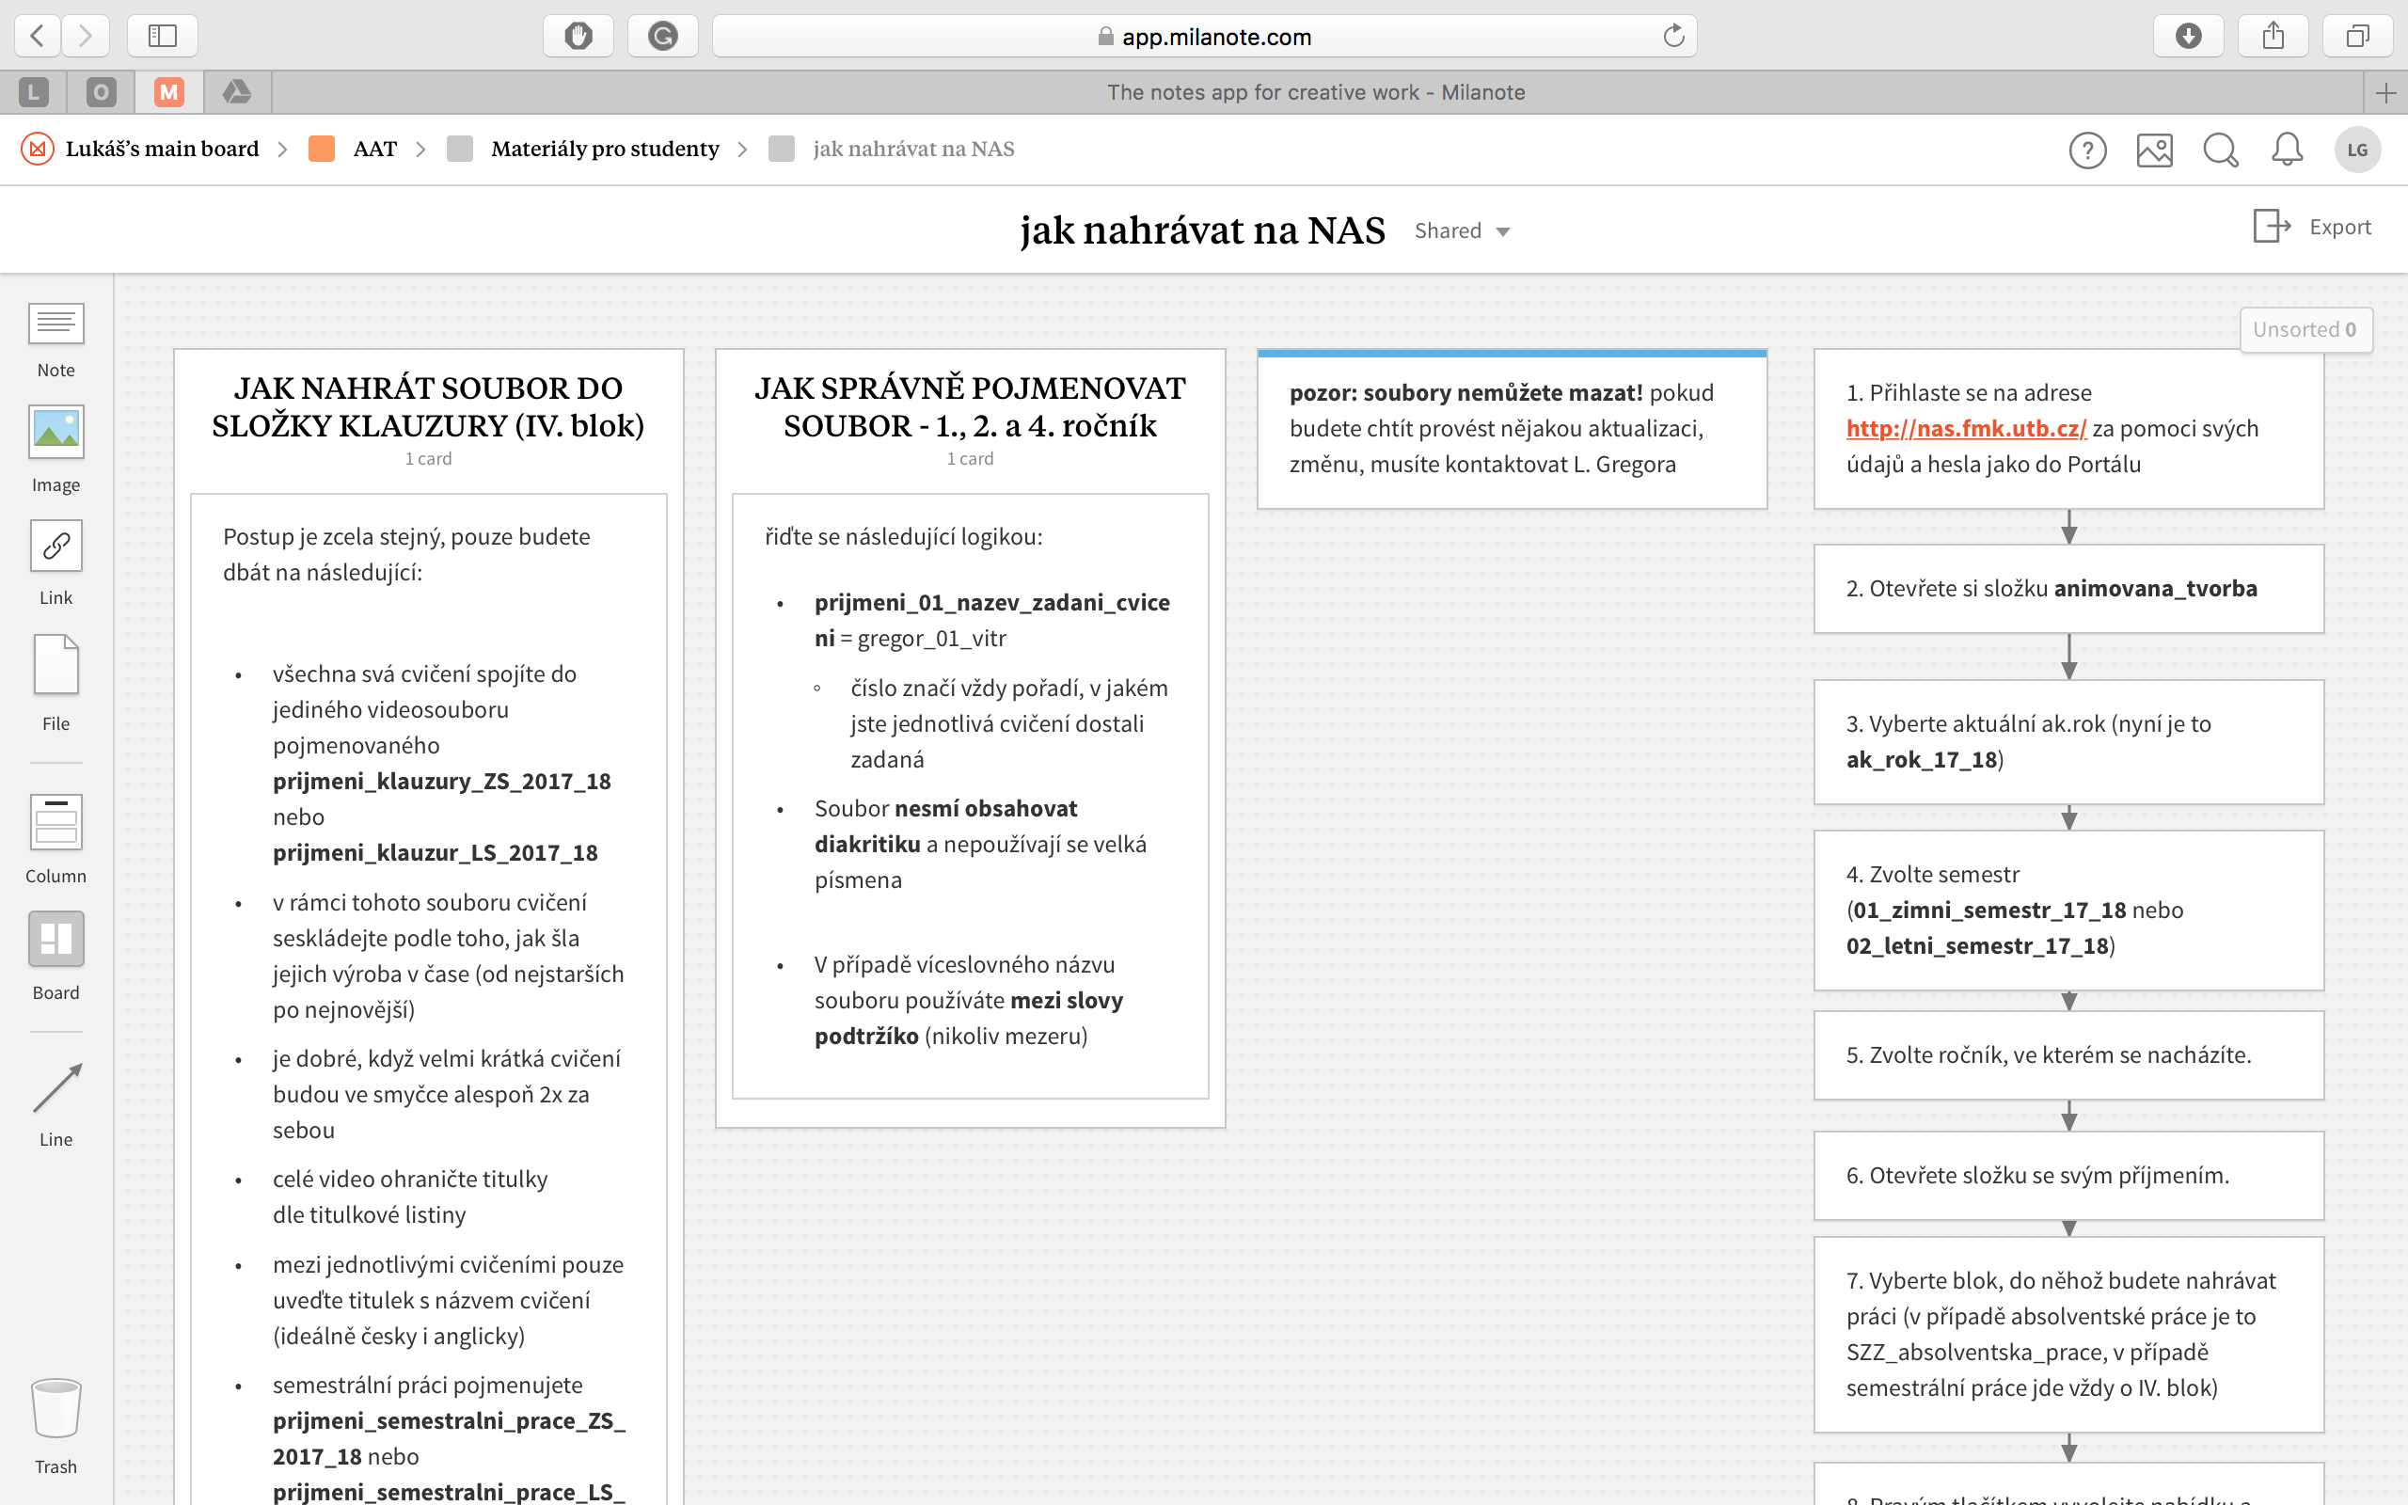Toggle the Safari sidebar button
The width and height of the screenshot is (2408, 1505).
pyautogui.click(x=162, y=36)
